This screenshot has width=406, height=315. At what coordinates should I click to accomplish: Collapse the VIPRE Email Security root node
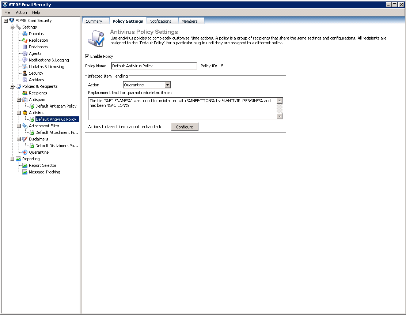6,20
